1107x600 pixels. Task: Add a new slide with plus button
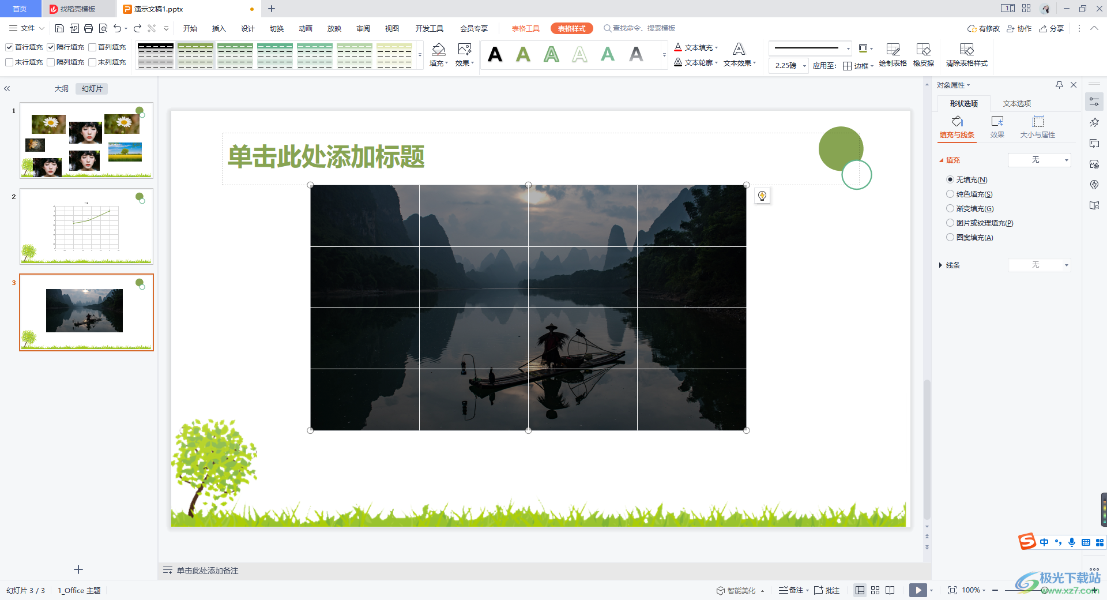click(78, 569)
